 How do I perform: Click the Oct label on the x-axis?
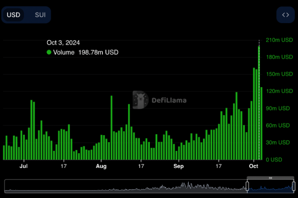(253, 165)
